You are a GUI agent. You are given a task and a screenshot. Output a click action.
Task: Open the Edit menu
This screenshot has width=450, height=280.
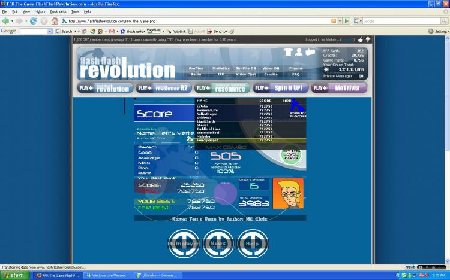coord(15,12)
